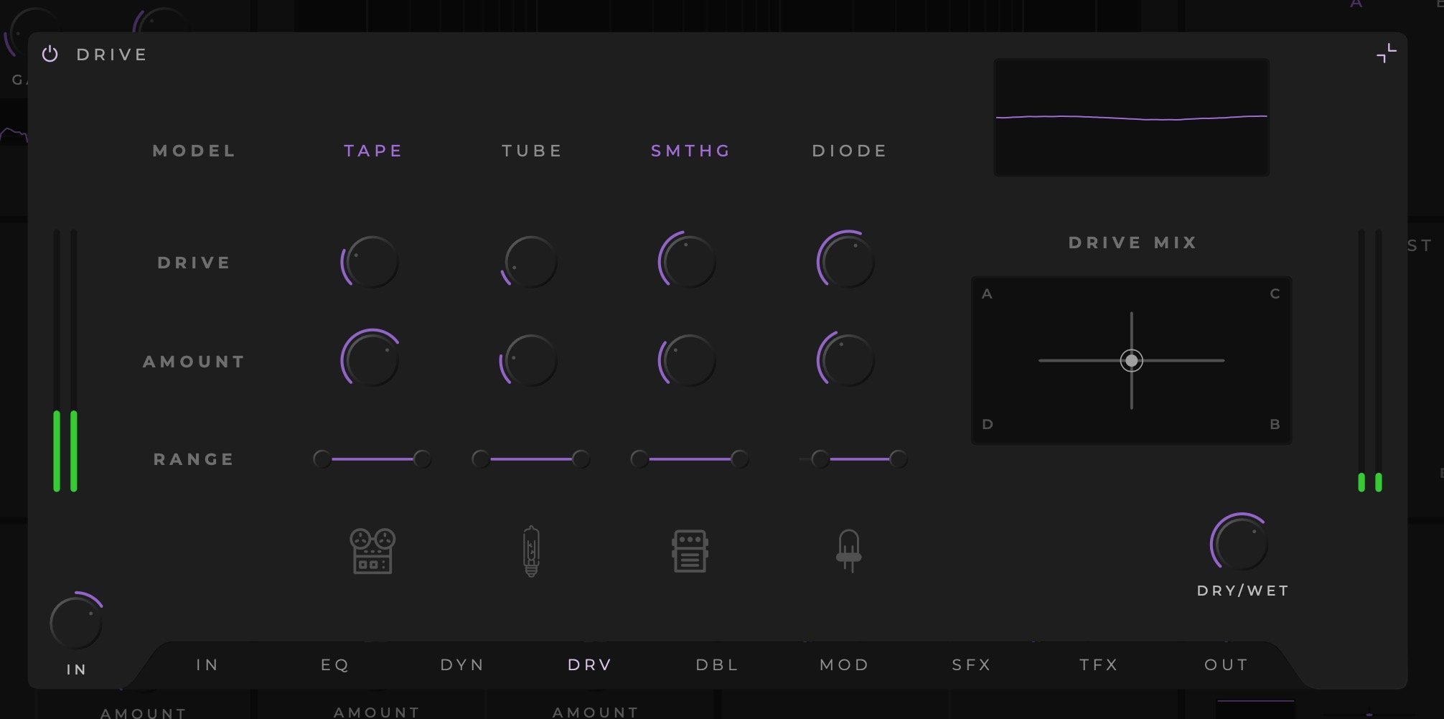
Task: Click the diode LED icon
Action: [x=848, y=550]
